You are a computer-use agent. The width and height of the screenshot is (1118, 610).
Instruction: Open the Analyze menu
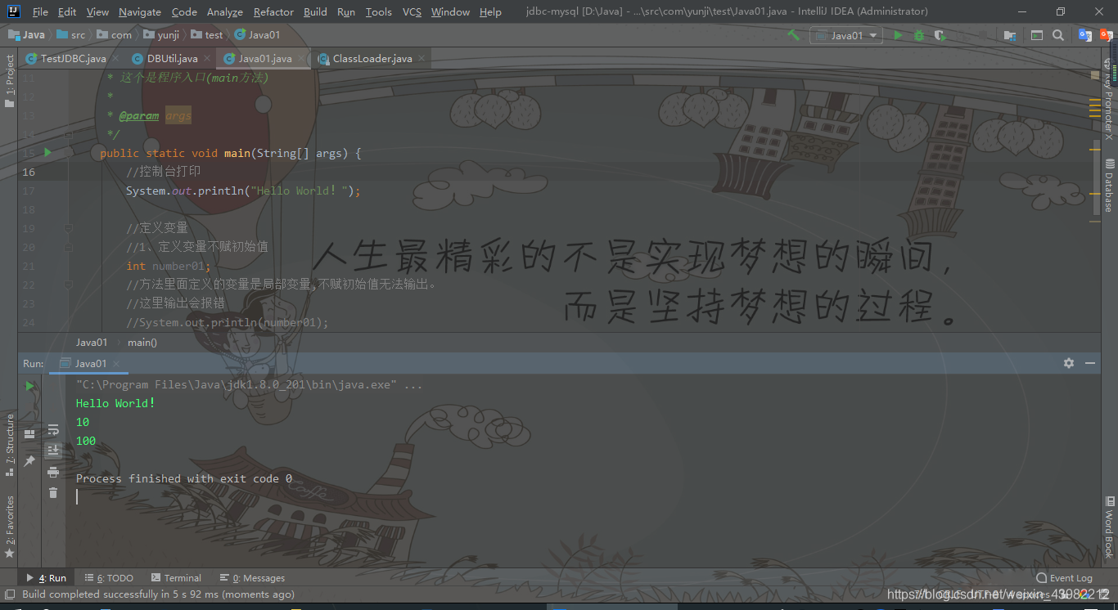[224, 11]
